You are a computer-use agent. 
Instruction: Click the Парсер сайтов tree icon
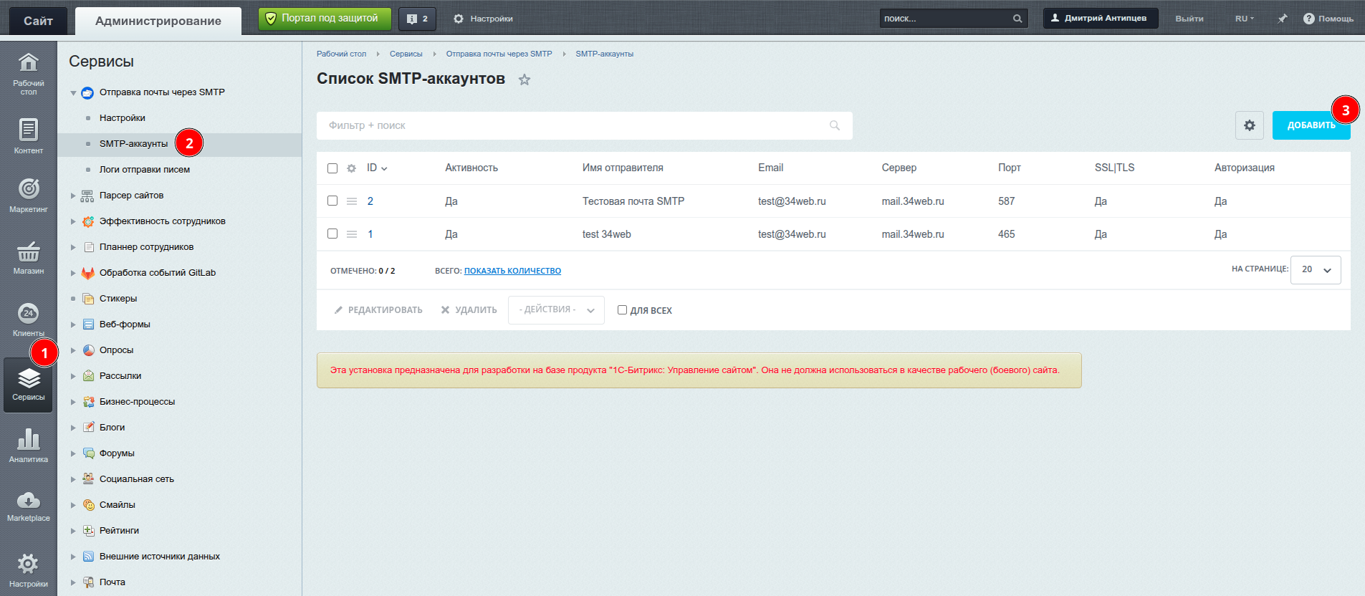pyautogui.click(x=87, y=196)
